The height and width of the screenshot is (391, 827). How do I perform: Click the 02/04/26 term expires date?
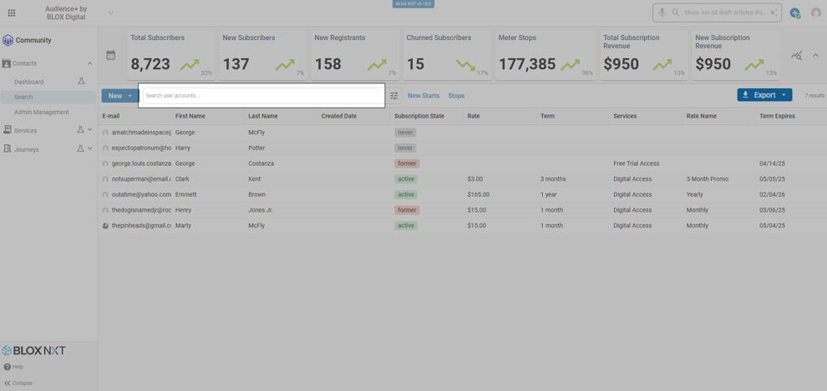[x=772, y=195]
